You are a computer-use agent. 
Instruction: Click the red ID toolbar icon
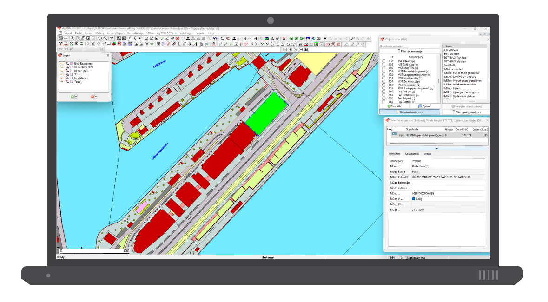click(x=328, y=44)
